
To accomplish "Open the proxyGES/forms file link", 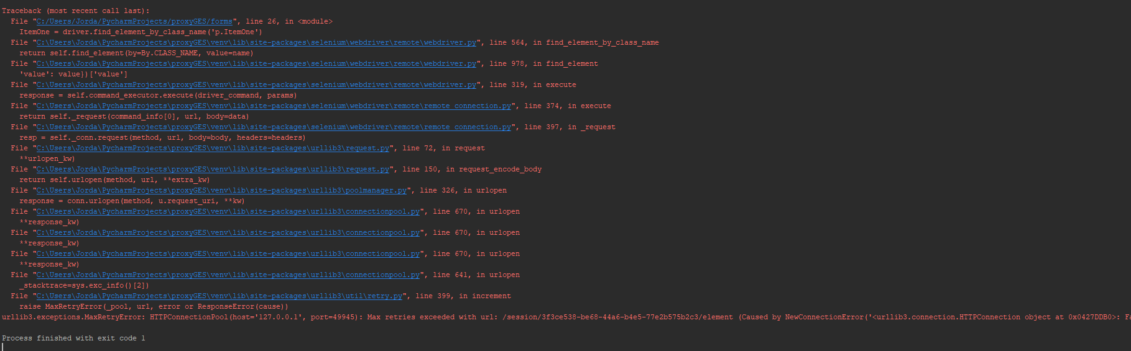I will click(x=134, y=21).
